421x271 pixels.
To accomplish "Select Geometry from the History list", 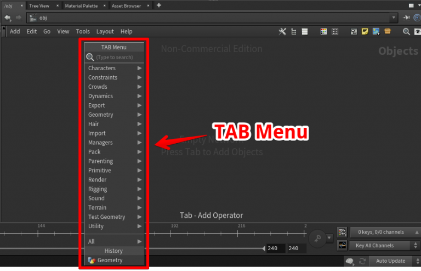I will 110,260.
